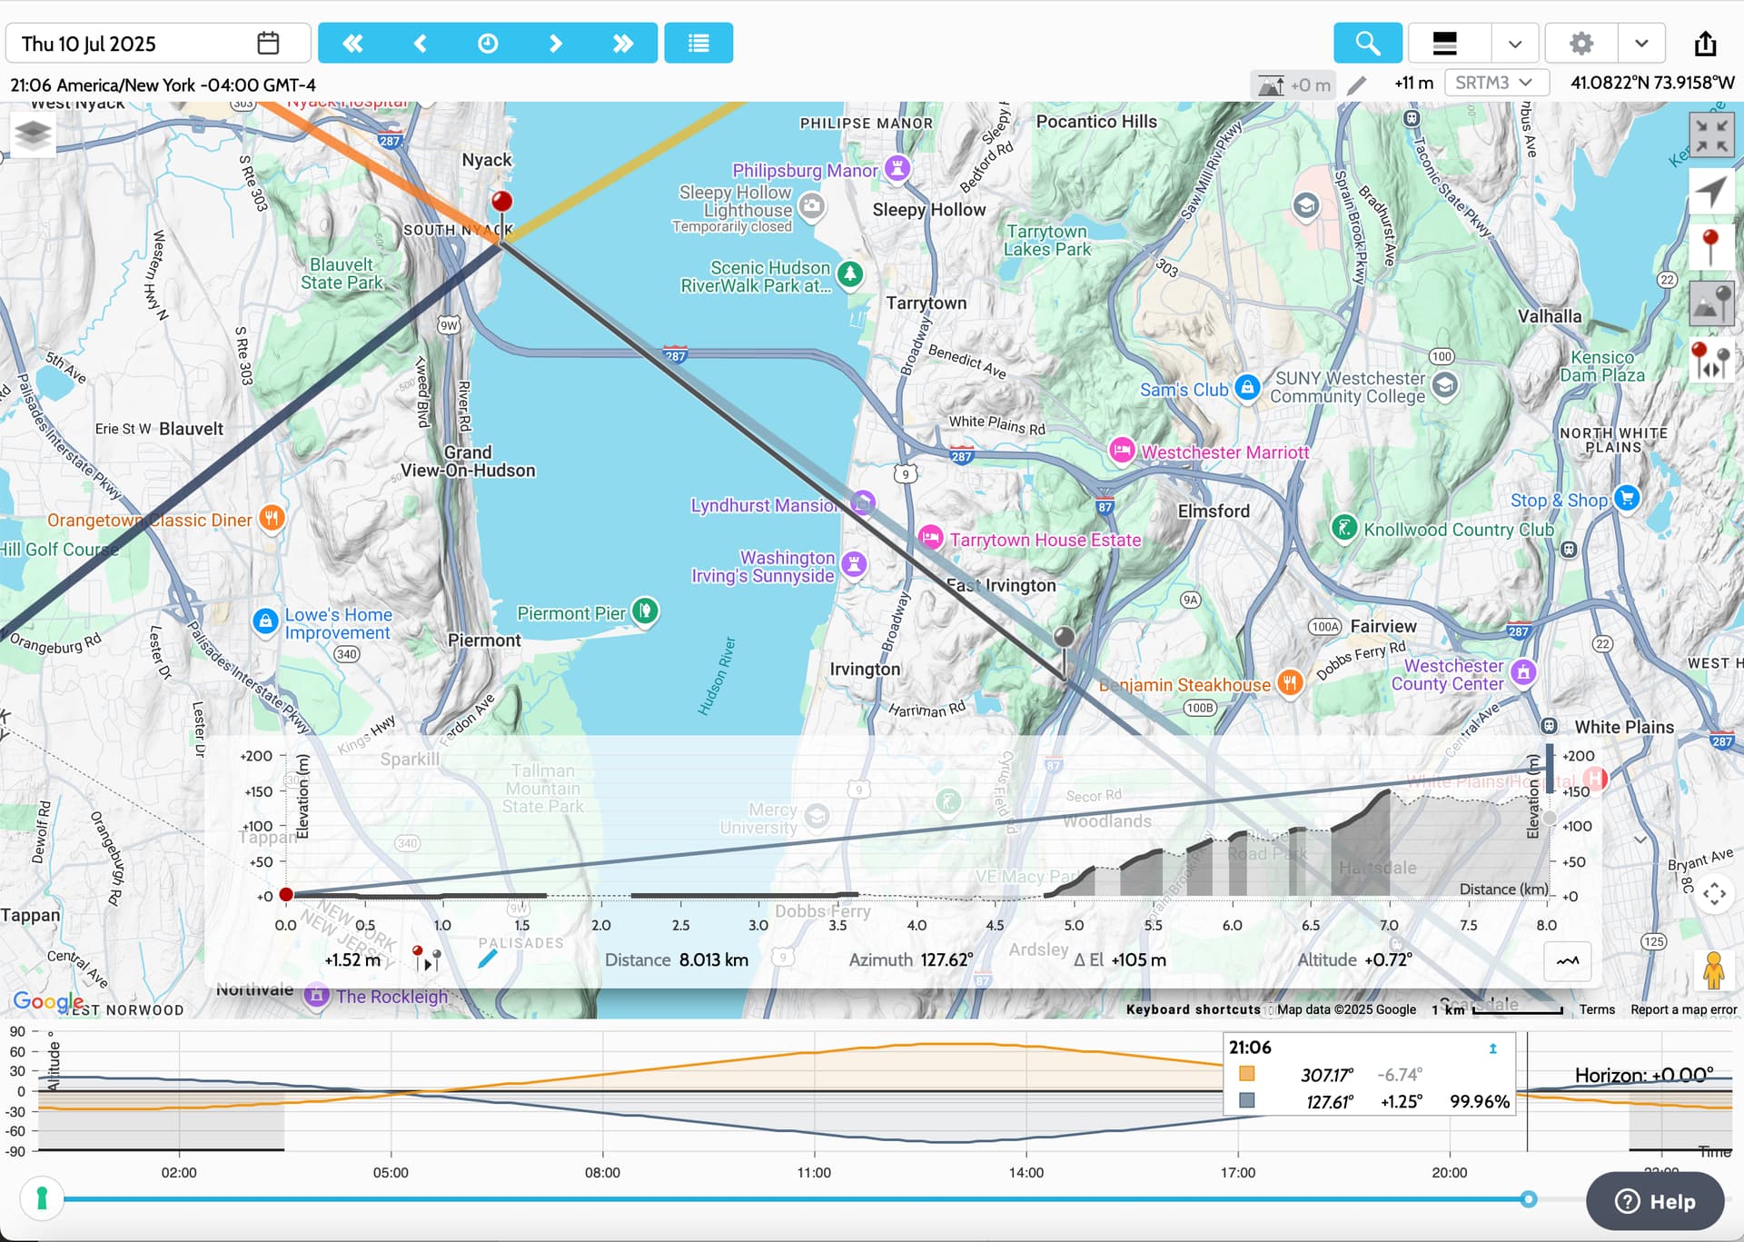Step back one time increment
This screenshot has width=1744, height=1242.
tap(420, 43)
